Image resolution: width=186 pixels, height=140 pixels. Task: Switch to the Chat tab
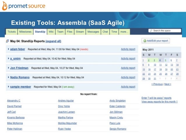105,32
